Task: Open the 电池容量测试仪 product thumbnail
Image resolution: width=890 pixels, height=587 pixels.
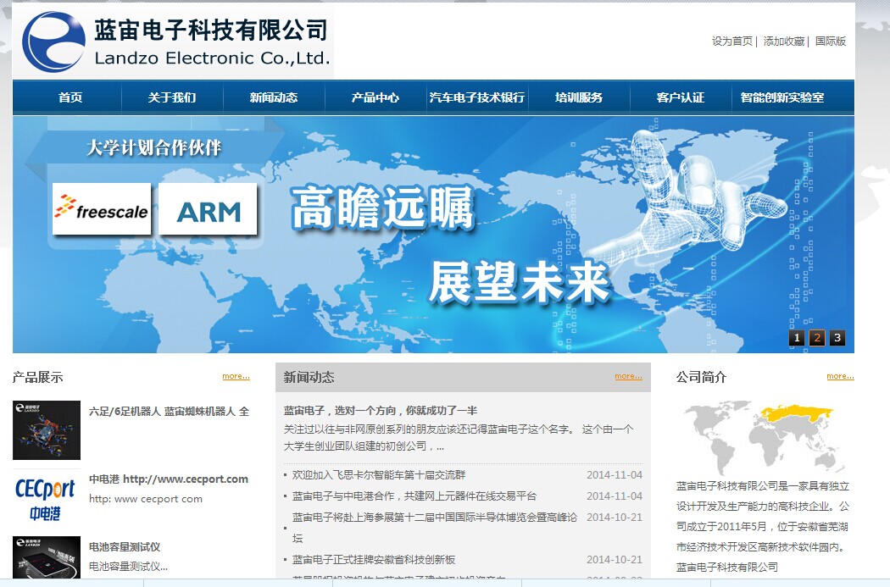Action: click(47, 557)
